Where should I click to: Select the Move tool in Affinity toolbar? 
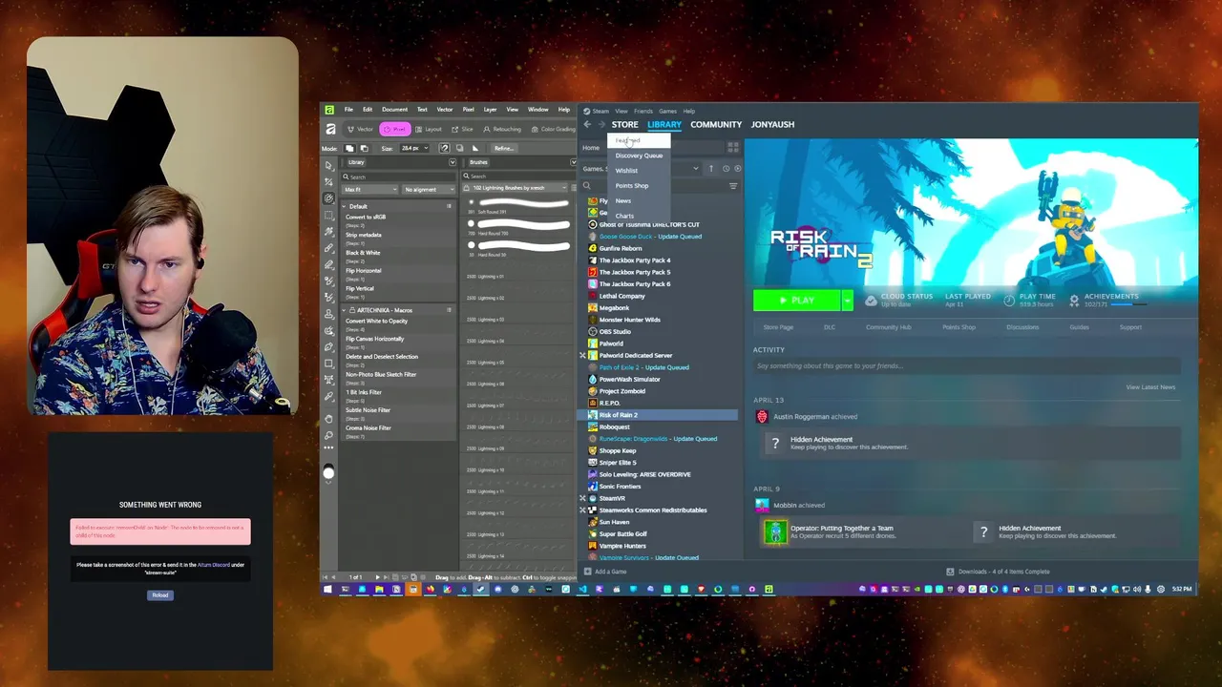329,165
